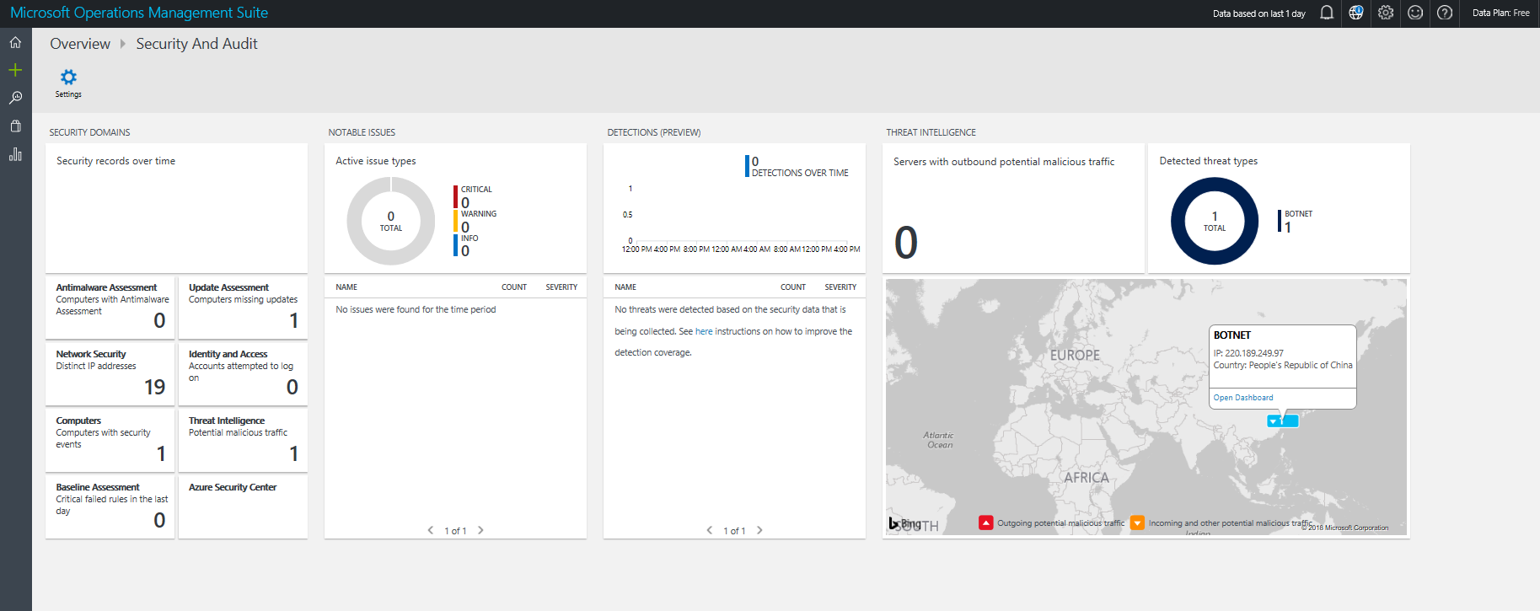Click Data Plan: Free label
The width and height of the screenshot is (1540, 611).
[1501, 13]
